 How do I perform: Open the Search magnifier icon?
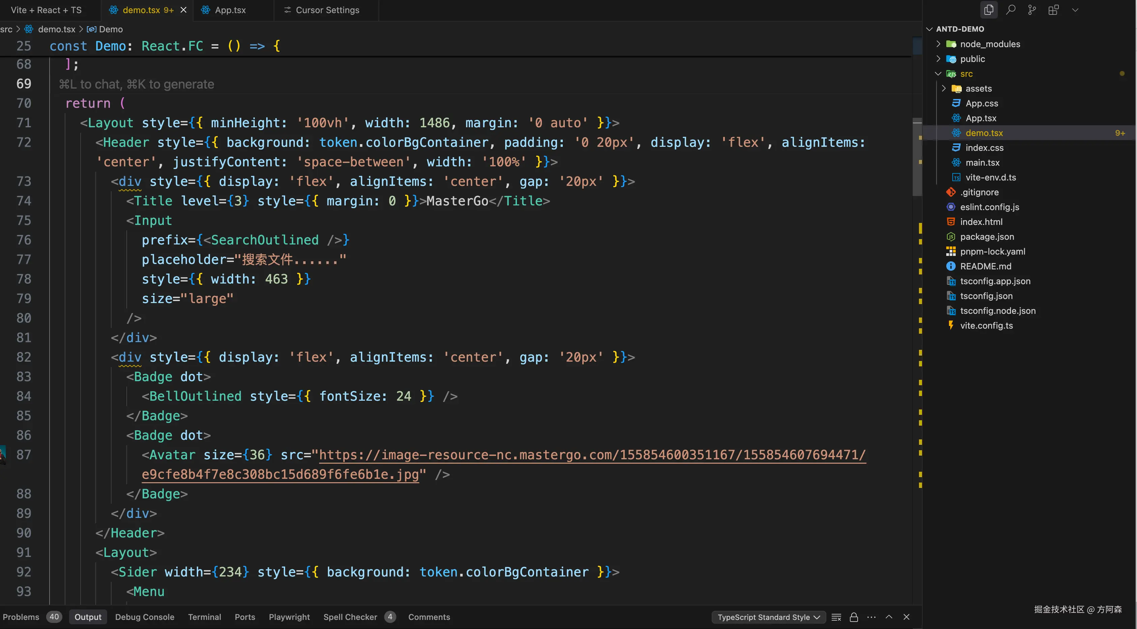tap(1010, 10)
